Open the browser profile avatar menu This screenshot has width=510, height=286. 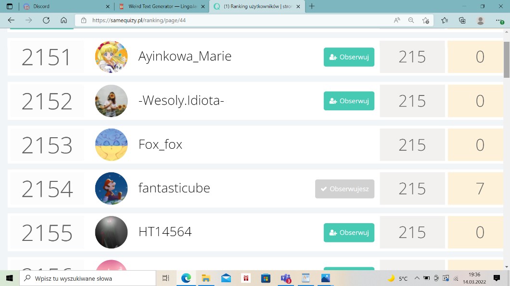tap(480, 20)
